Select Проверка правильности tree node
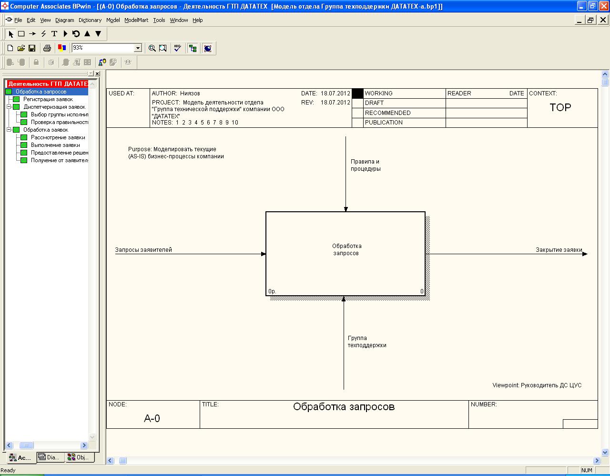The height and width of the screenshot is (476, 610). [59, 122]
